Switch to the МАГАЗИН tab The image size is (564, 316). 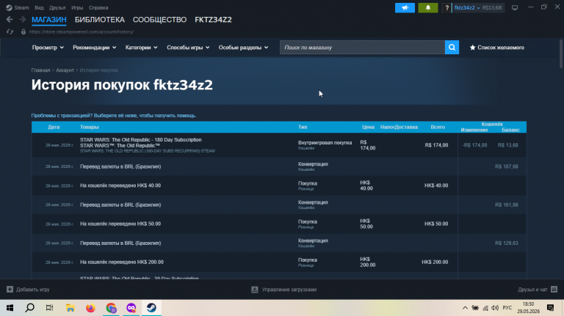[x=49, y=20]
